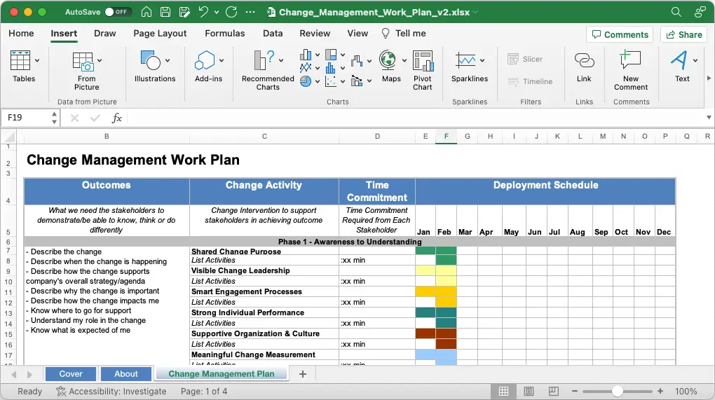Click the Illustrations icon
This screenshot has width=715, height=400.
point(151,60)
